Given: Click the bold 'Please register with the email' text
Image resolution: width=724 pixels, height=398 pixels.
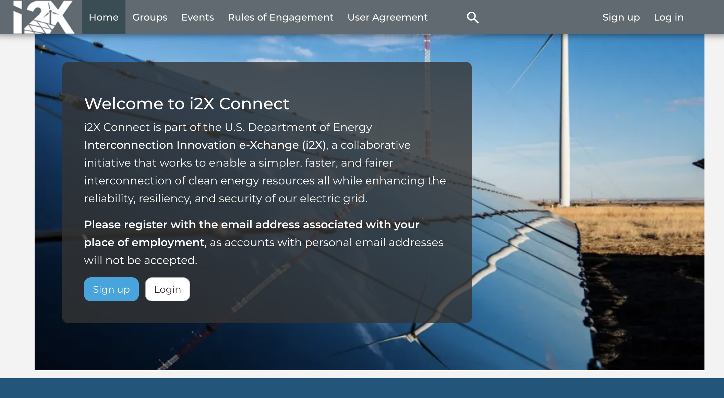Looking at the screenshot, I should pyautogui.click(x=252, y=233).
